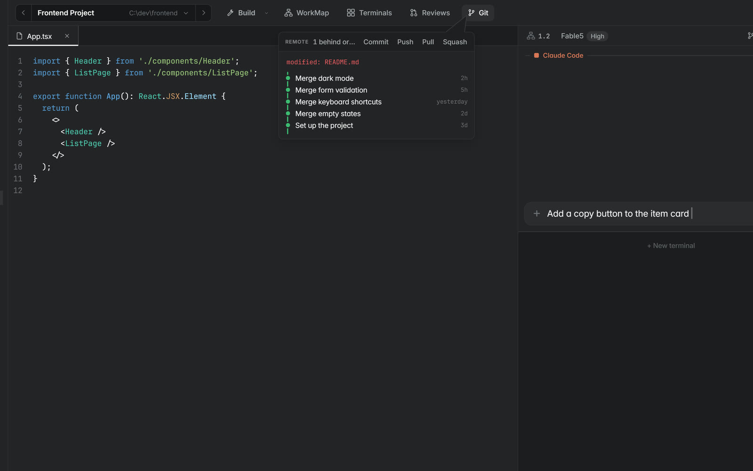The width and height of the screenshot is (753, 471).
Task: Click line number 4 in the gutter
Action: [x=20, y=97]
